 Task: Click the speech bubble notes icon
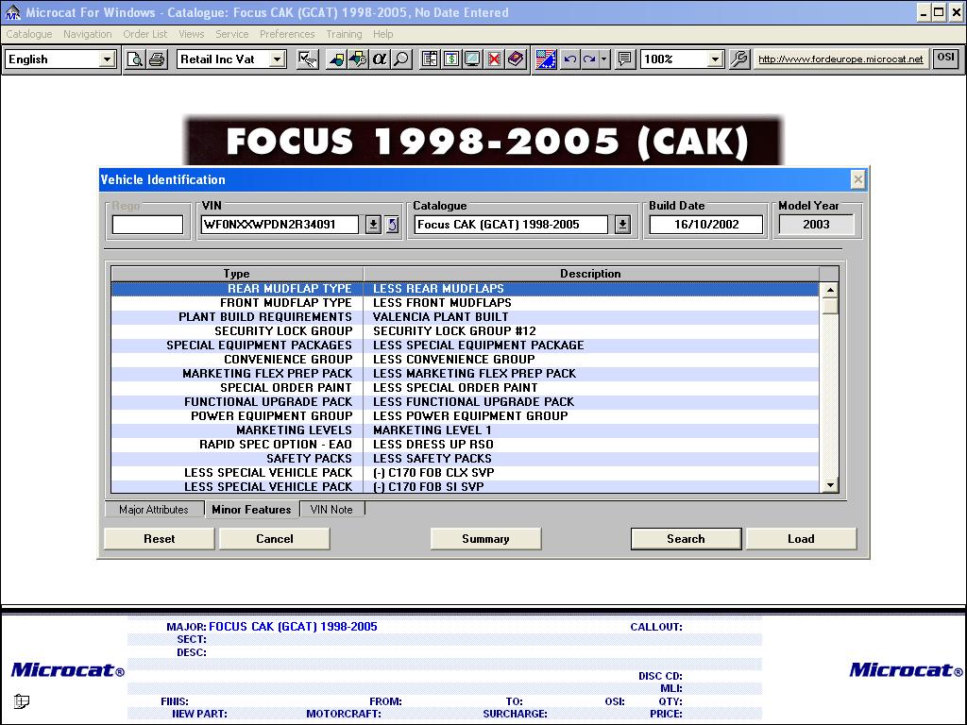pyautogui.click(x=624, y=59)
